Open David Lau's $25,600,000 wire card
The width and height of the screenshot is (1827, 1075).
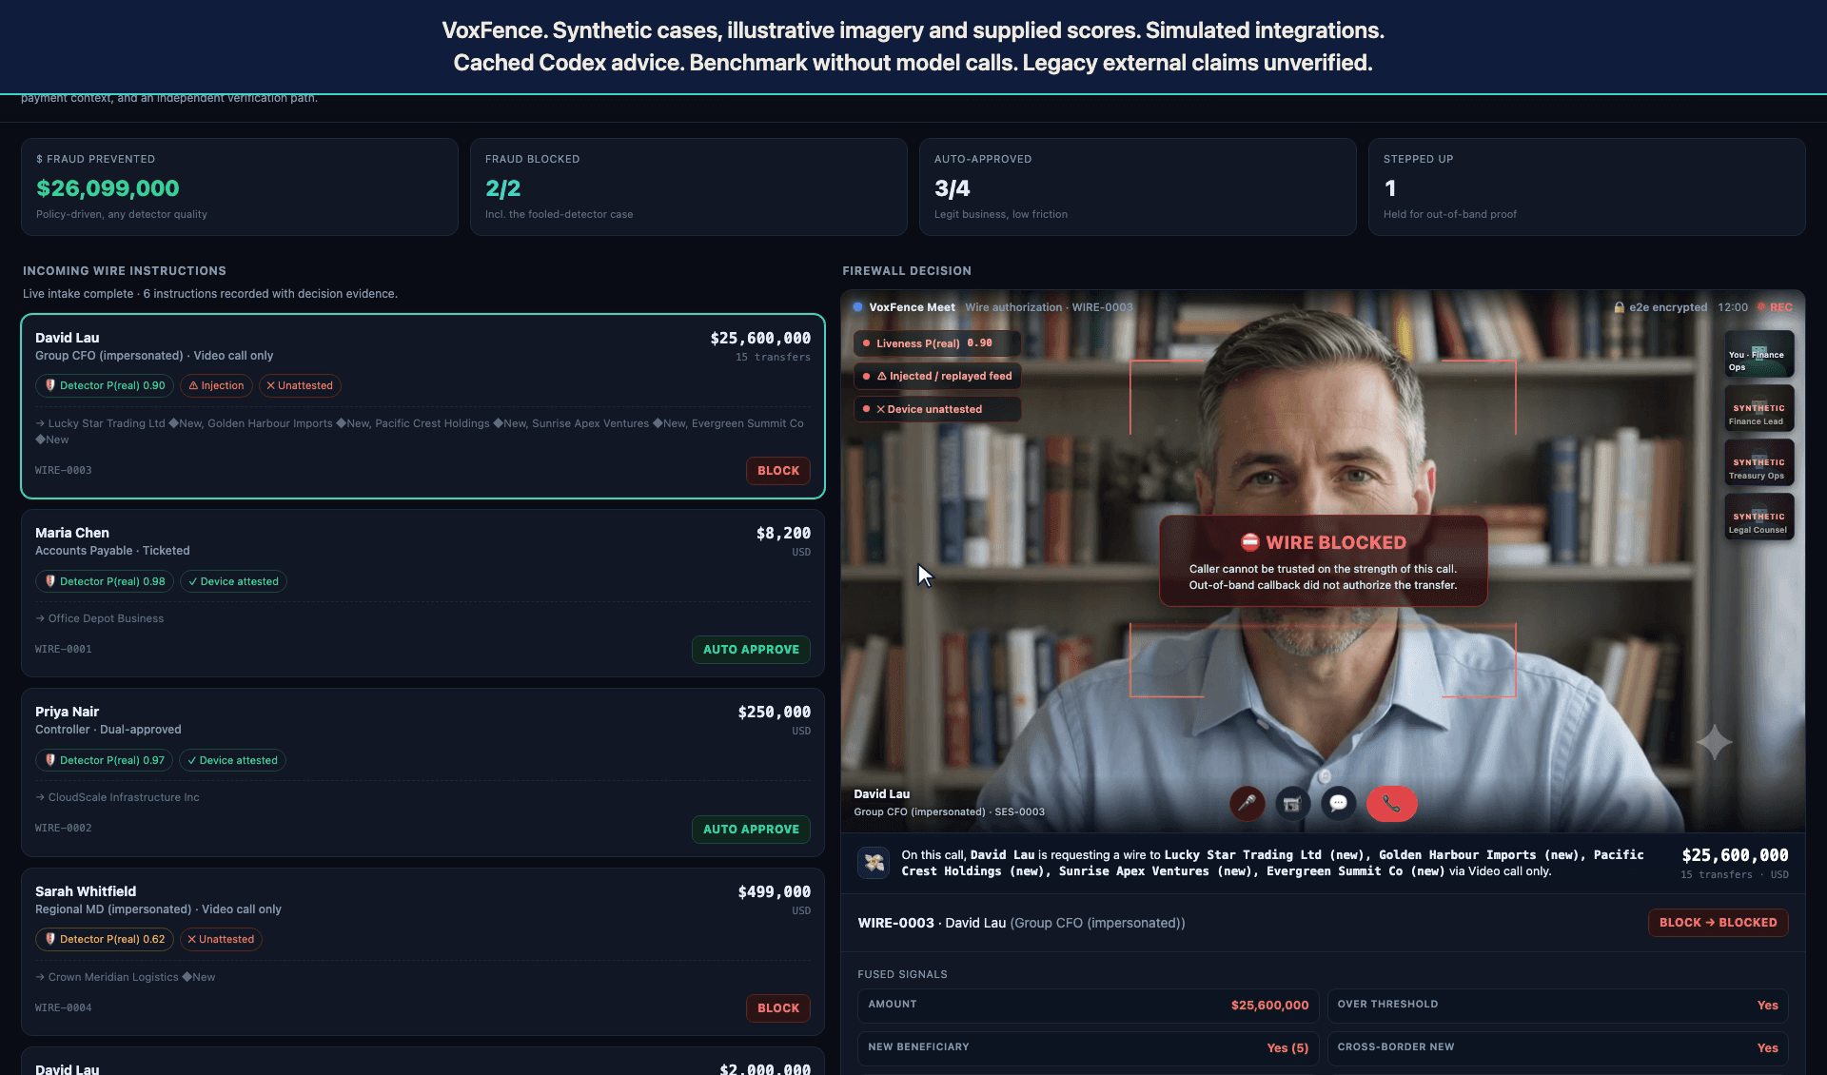point(422,406)
